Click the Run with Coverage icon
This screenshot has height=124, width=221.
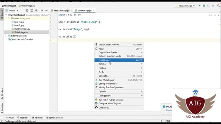click(208, 6)
